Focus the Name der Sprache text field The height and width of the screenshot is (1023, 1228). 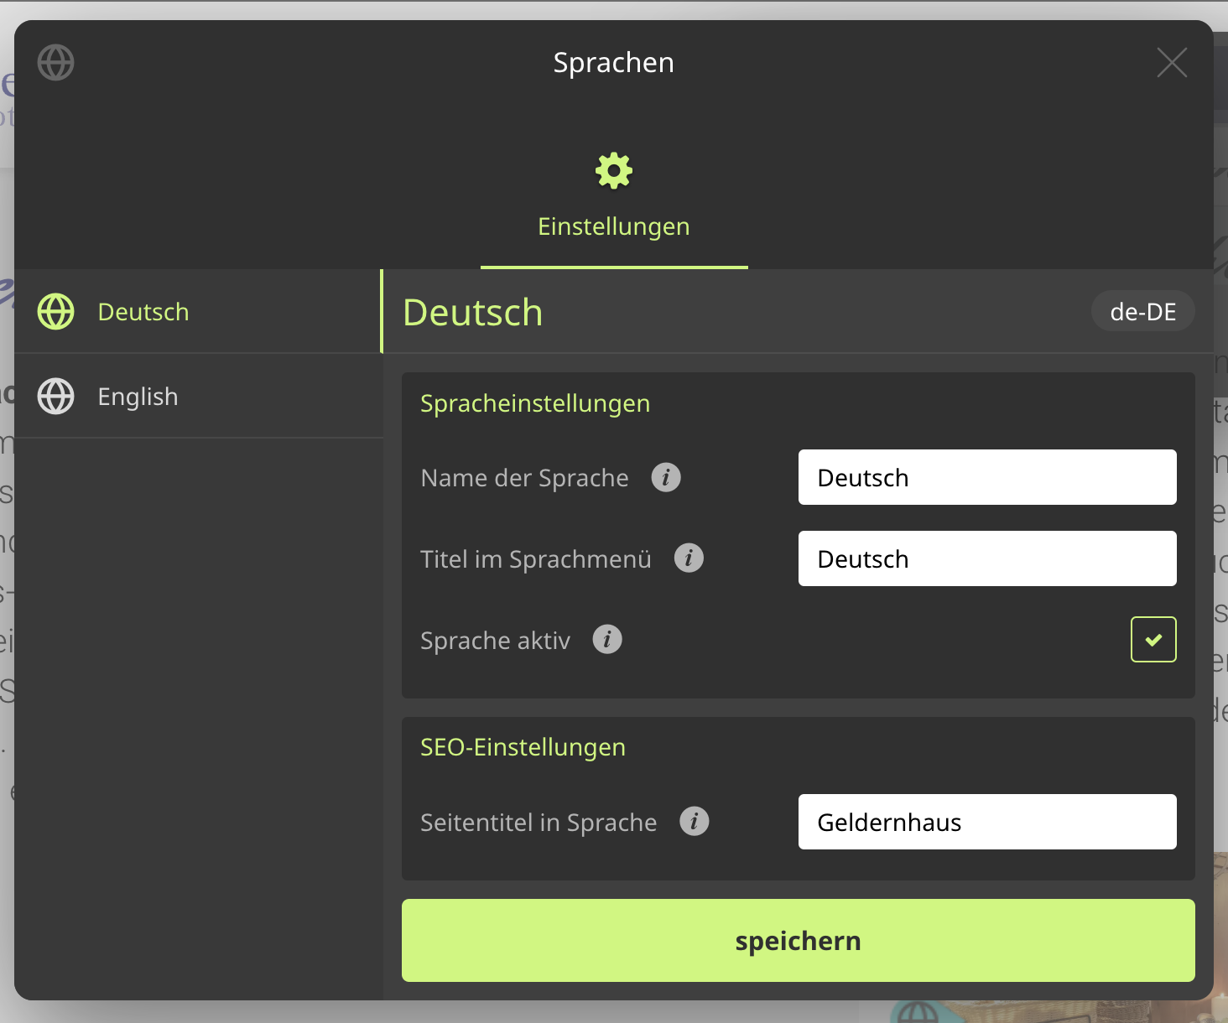(987, 478)
